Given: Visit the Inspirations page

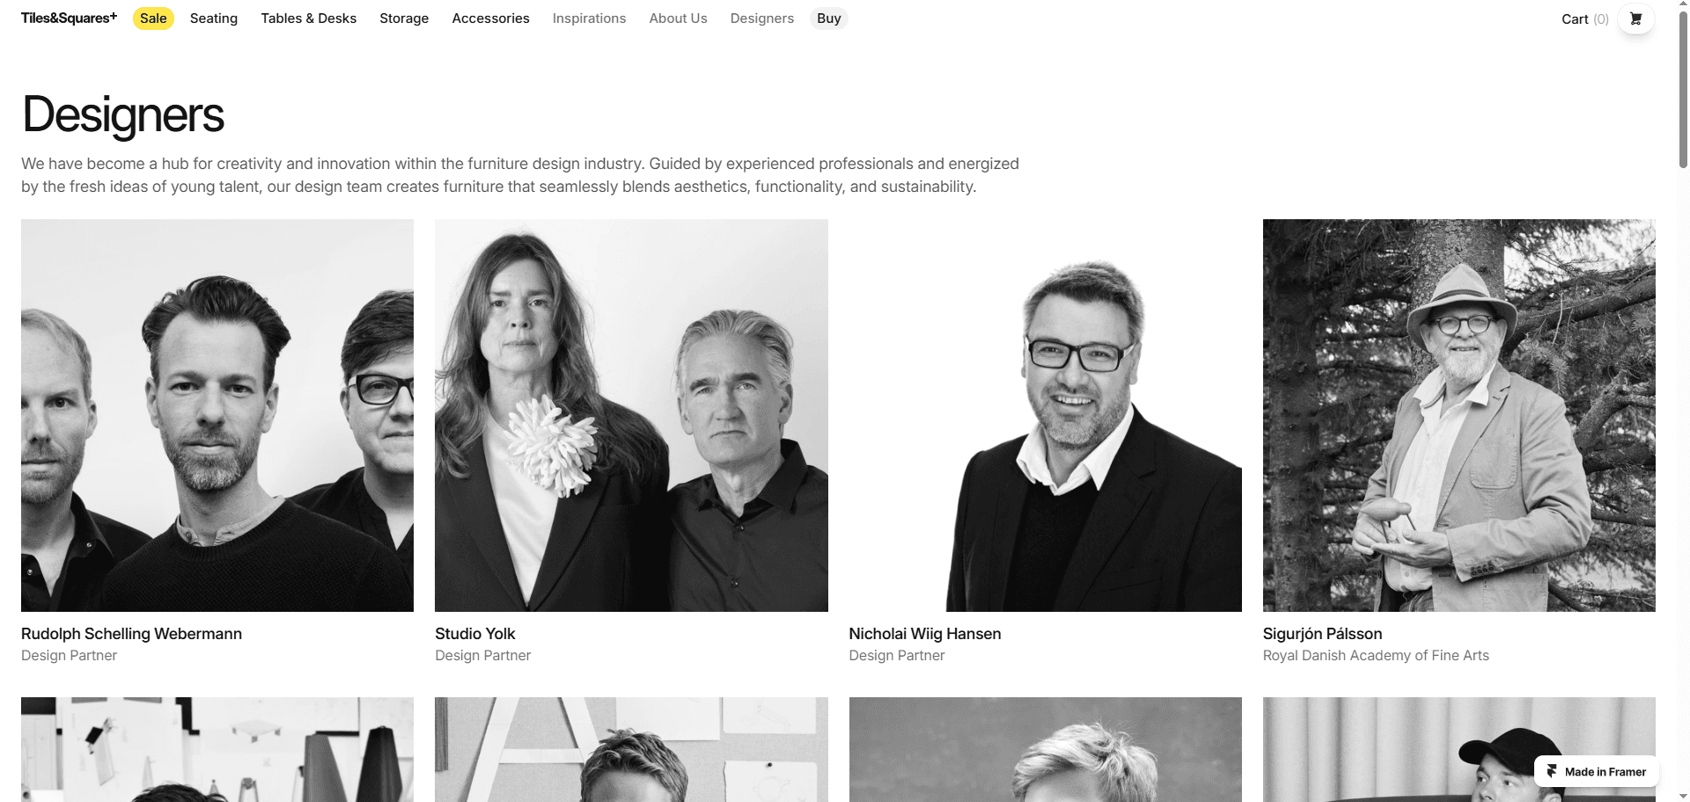Looking at the screenshot, I should [x=589, y=18].
